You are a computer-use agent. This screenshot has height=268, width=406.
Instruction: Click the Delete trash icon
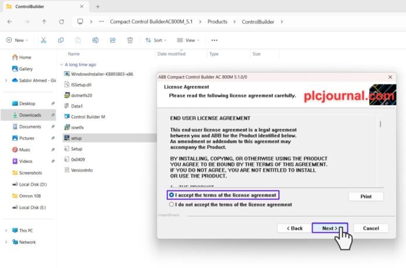[x=130, y=40]
